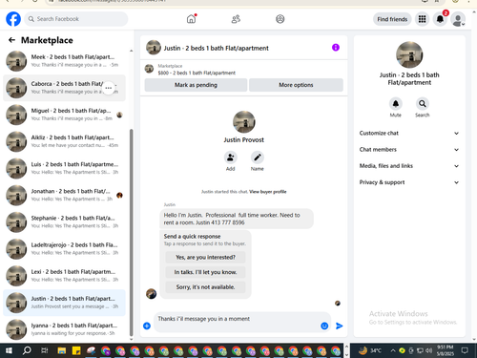Viewport: 477px width, 358px height.
Task: Open File Explorer from the taskbar
Action: point(62,350)
